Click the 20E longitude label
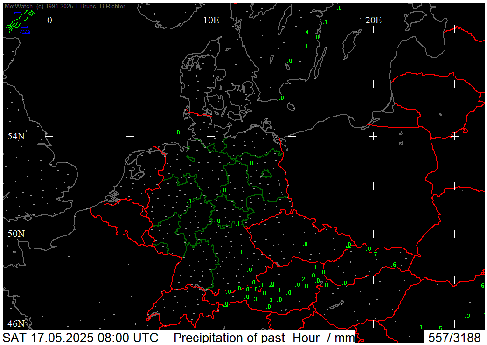This screenshot has width=487, height=345. point(373,20)
